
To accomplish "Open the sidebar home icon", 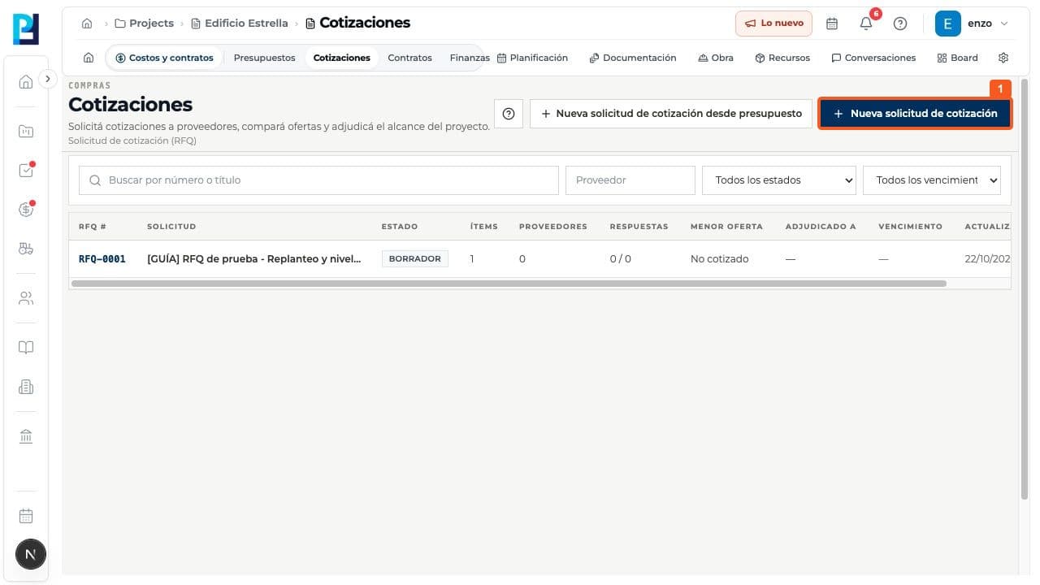I will click(26, 81).
